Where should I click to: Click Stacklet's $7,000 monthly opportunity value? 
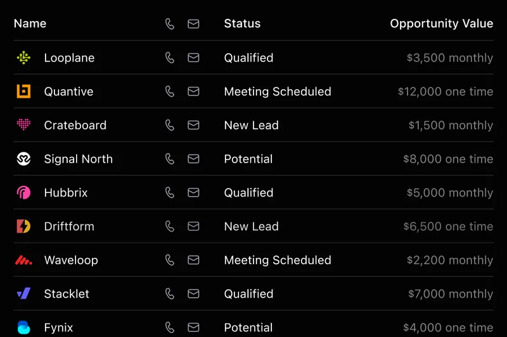click(450, 294)
